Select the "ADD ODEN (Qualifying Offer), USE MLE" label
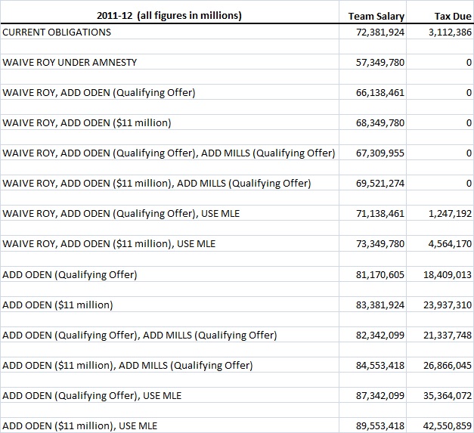Image resolution: width=474 pixels, height=433 pixels. point(92,395)
